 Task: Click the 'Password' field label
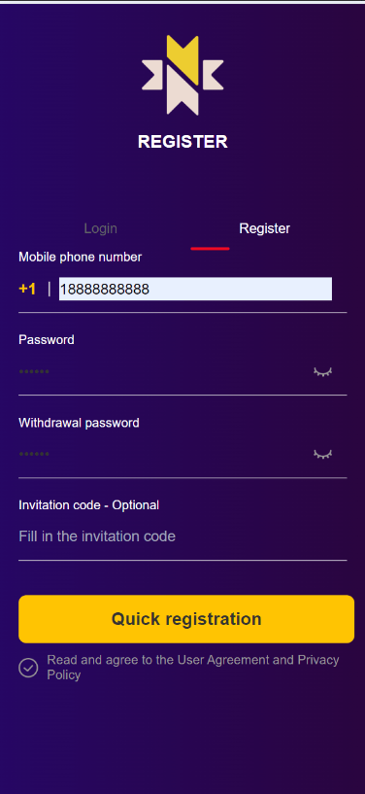[47, 340]
